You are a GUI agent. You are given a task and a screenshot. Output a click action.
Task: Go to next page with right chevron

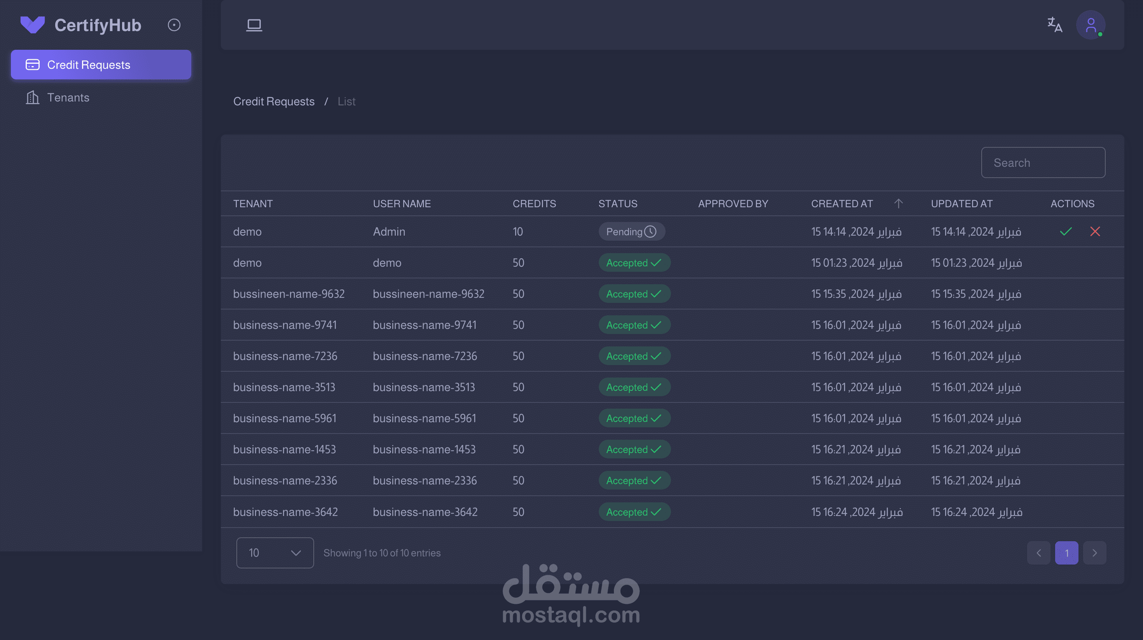click(1094, 553)
